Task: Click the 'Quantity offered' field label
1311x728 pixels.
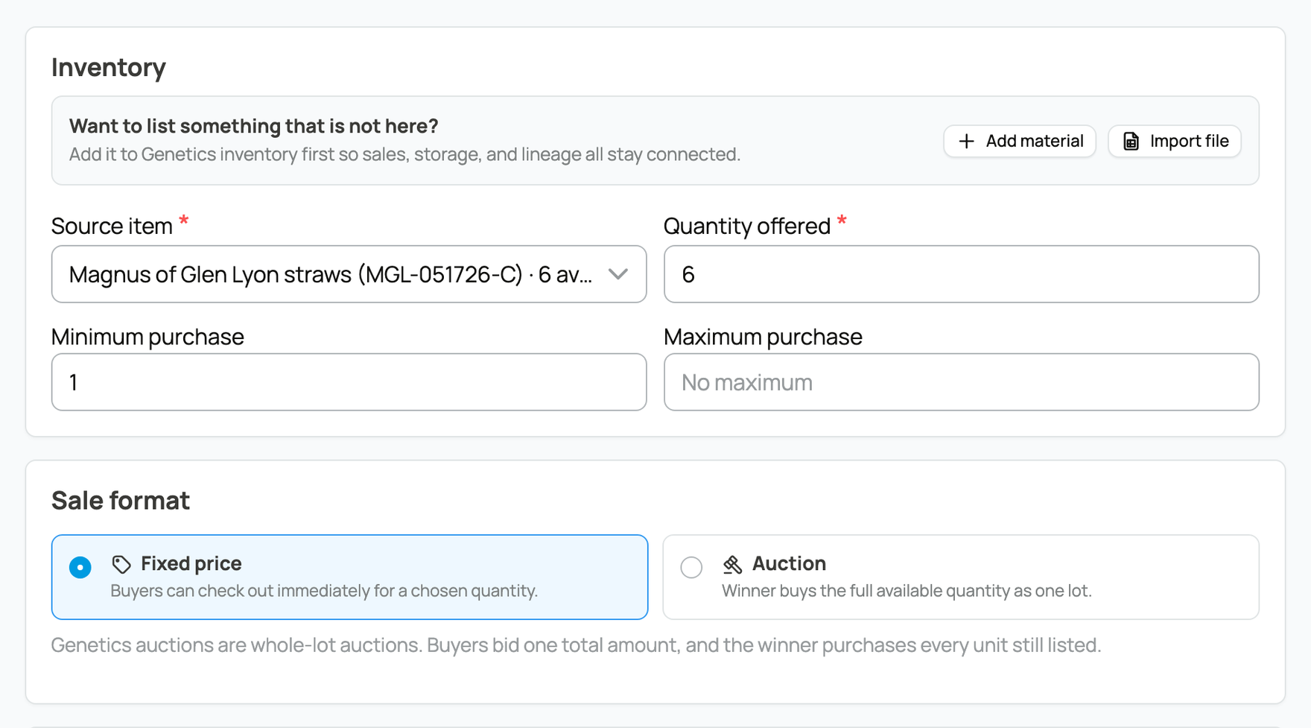Action: (x=747, y=226)
